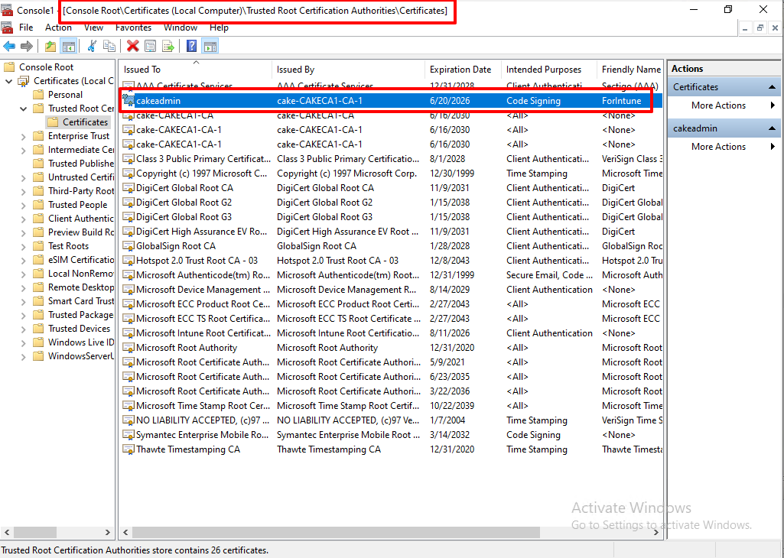The width and height of the screenshot is (784, 558).
Task: Click certificate icon of Thawte Timestamping CA
Action: tap(128, 449)
